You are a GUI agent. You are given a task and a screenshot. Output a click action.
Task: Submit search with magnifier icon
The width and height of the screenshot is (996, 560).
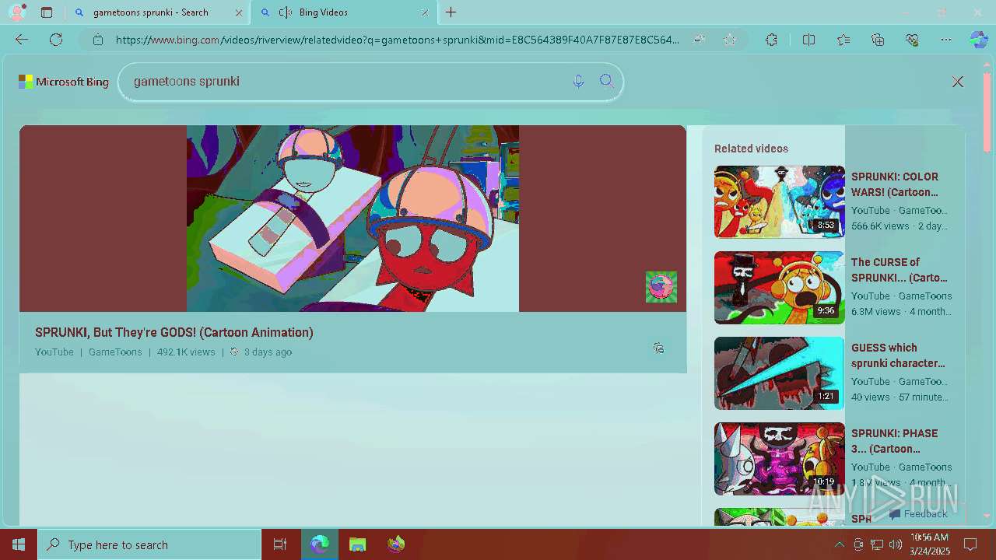(x=607, y=82)
